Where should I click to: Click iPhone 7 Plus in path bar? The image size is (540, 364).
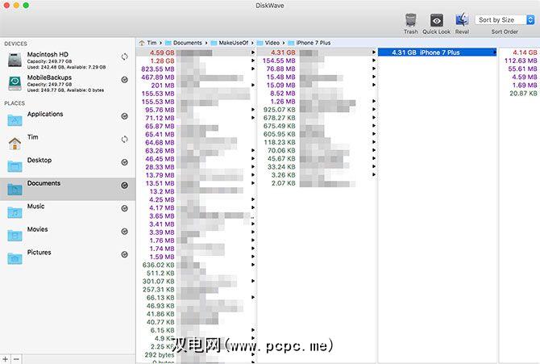[x=309, y=43]
